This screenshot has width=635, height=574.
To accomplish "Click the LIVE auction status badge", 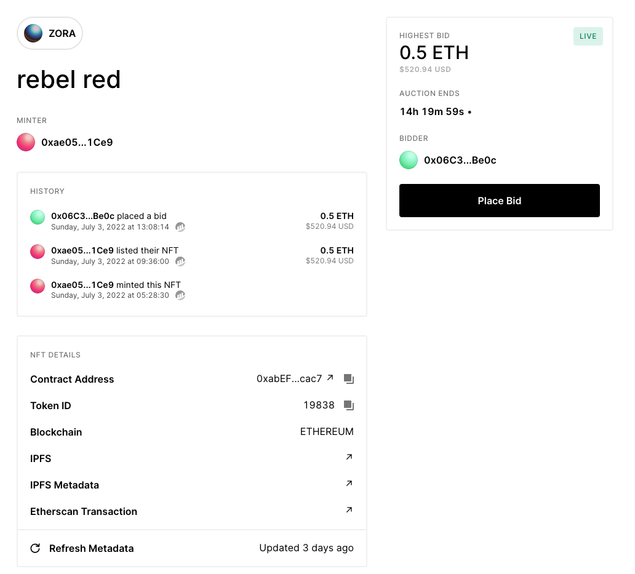I will pyautogui.click(x=588, y=36).
